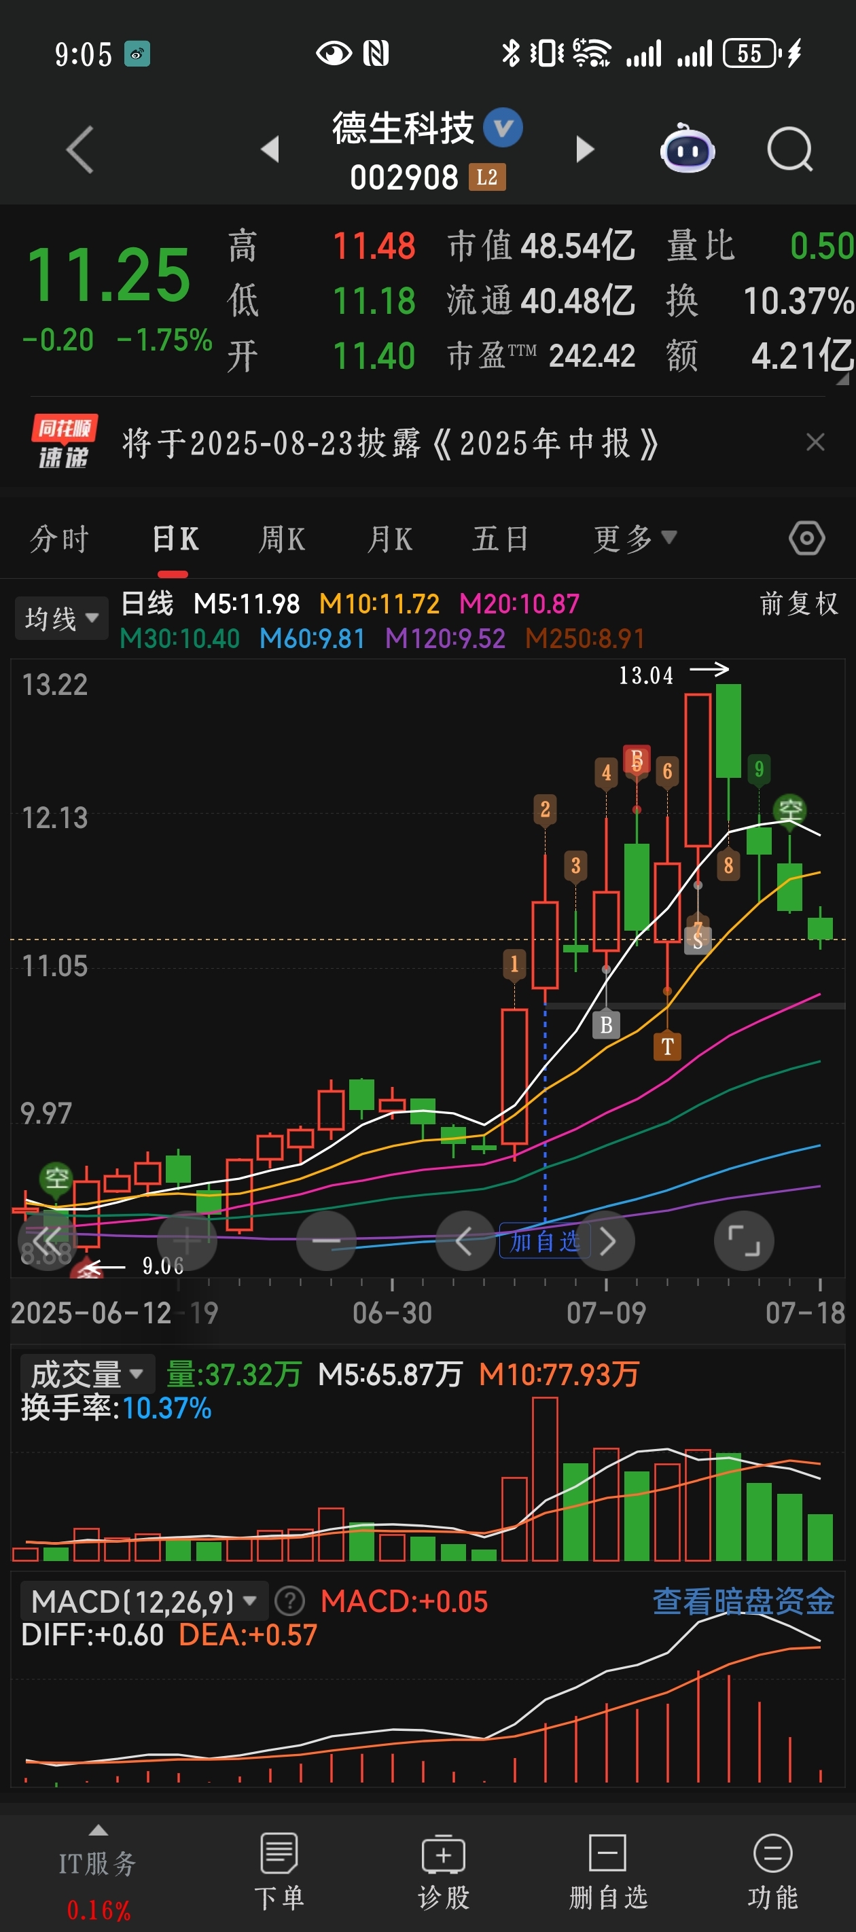Tap the M250:8.91 moving average label
Screen dimensions: 856x1932
(x=584, y=639)
